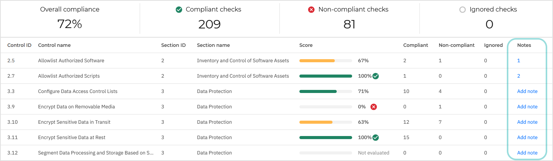Select Configure Data Access Control Lists name

(78, 91)
